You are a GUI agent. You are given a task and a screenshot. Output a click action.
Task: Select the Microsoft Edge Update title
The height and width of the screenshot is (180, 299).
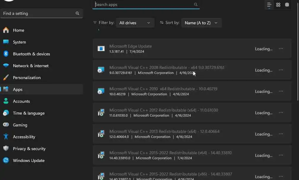pyautogui.click(x=131, y=46)
